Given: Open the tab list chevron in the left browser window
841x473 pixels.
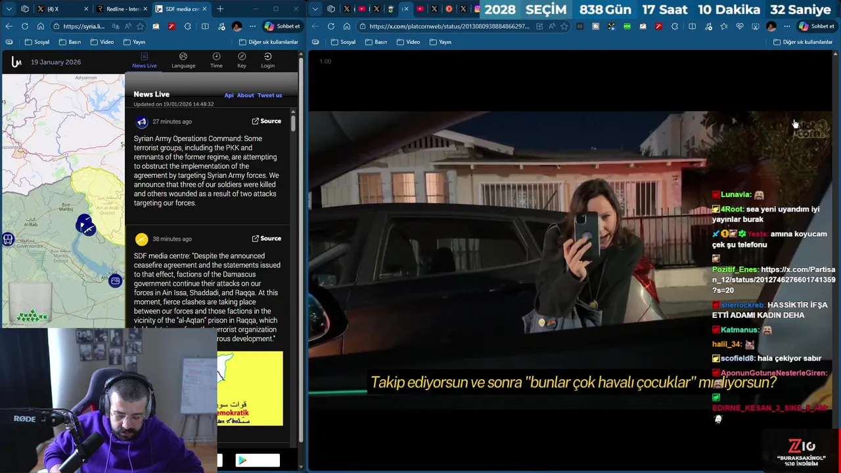Looking at the screenshot, I should click(x=9, y=9).
